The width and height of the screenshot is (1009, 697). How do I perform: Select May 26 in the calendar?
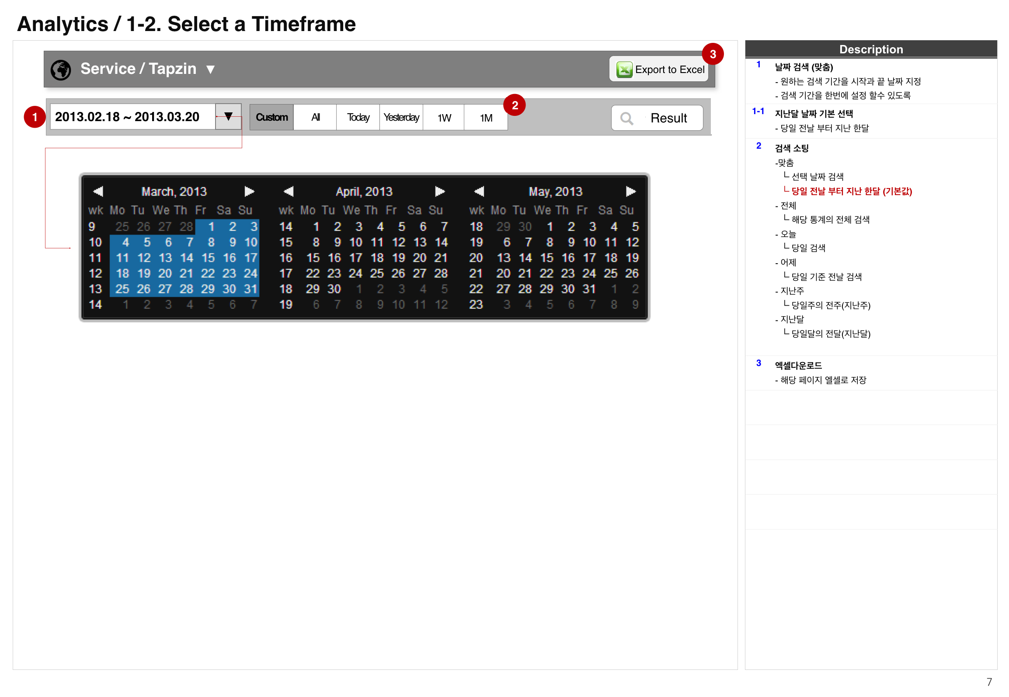click(632, 273)
